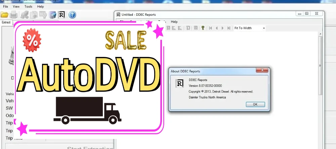Click the printer icon in Communication Manager
Screen dimensions: 336x149
pyautogui.click(x=14, y=15)
